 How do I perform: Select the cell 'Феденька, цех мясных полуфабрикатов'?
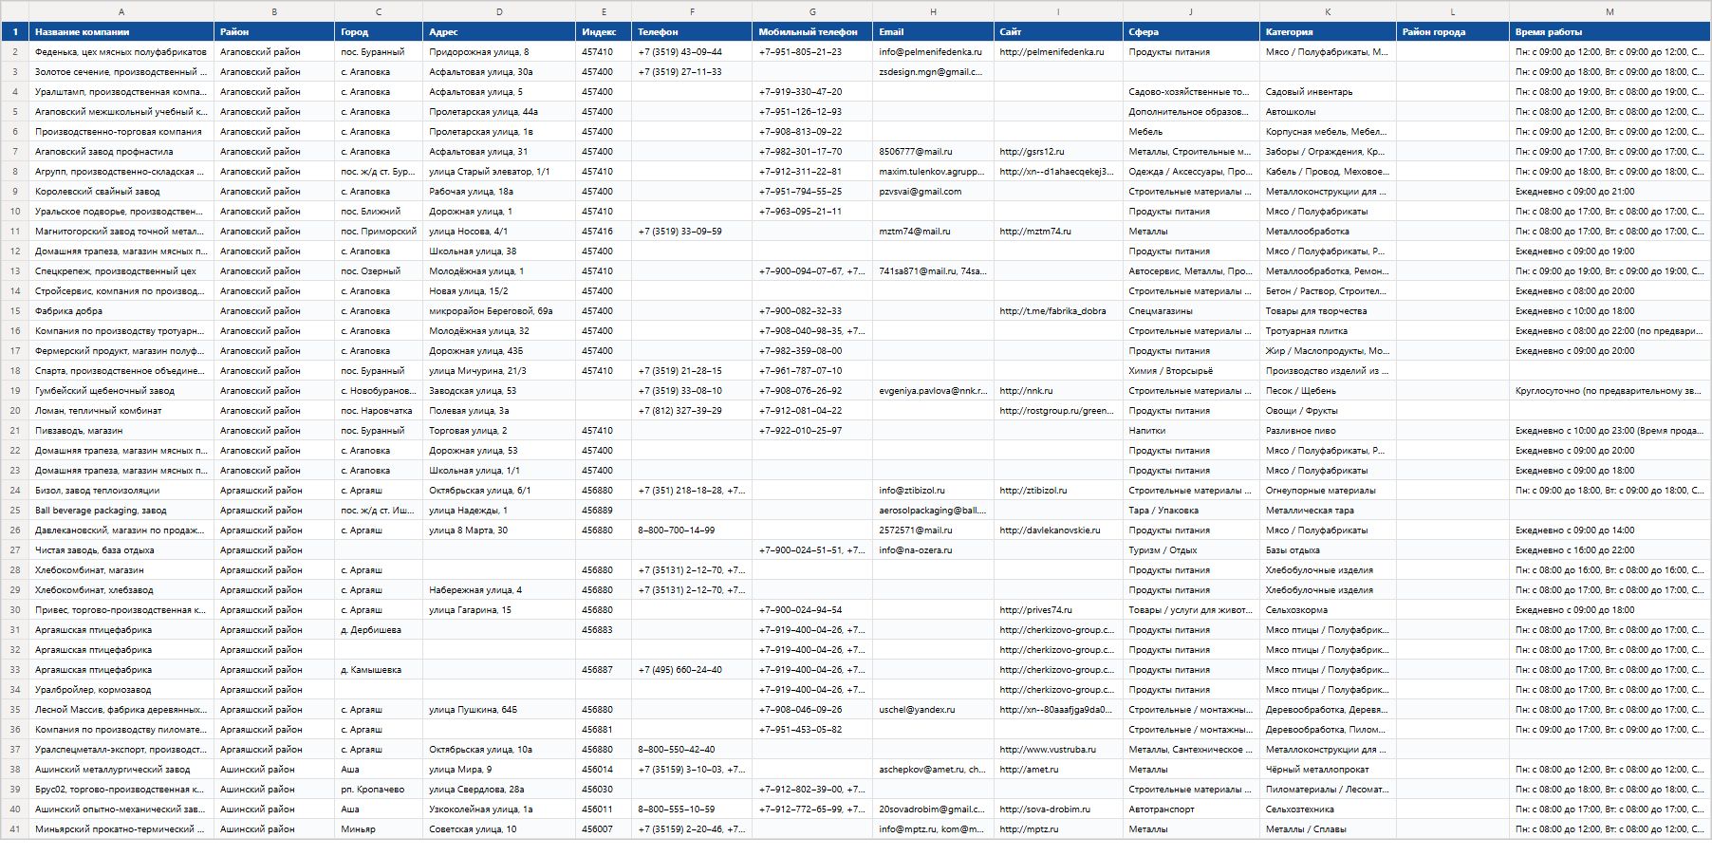(x=121, y=52)
